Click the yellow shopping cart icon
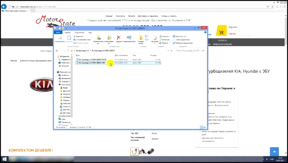Image resolution: width=288 pixels, height=163 pixels. (x=221, y=31)
